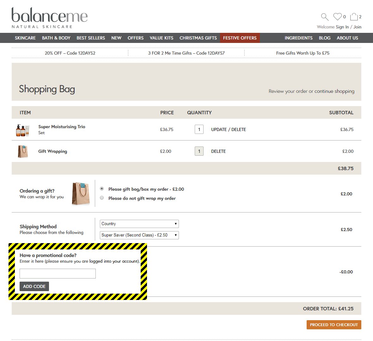
Task: Open the shopping bag icon in header
Action: click(354, 17)
